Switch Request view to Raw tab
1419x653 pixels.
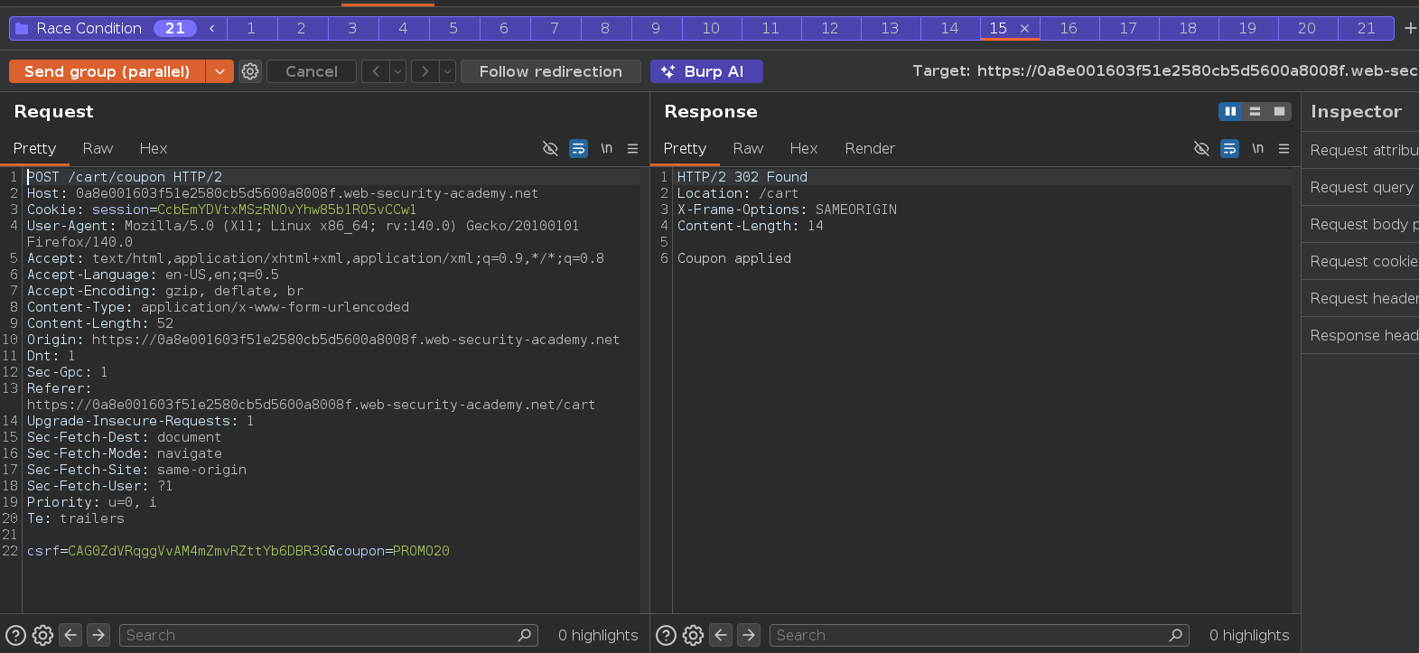click(98, 148)
